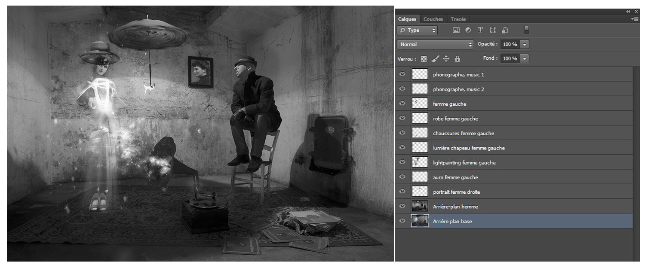The width and height of the screenshot is (645, 268).
Task: Switch to the Couches tab
Action: [x=433, y=19]
